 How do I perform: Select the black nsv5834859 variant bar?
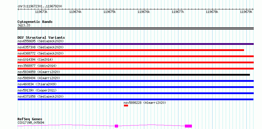(x=134, y=75)
